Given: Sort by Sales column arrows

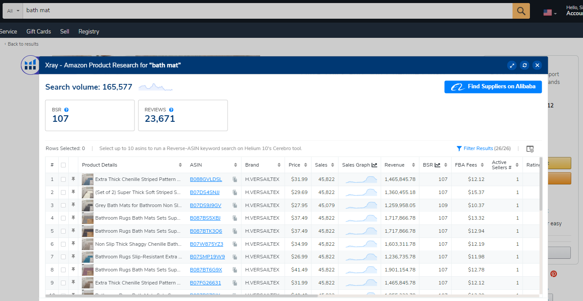Looking at the screenshot, I should [x=333, y=165].
